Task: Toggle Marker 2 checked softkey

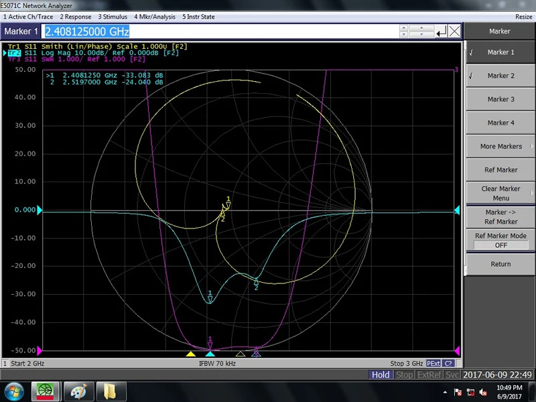Action: 500,76
